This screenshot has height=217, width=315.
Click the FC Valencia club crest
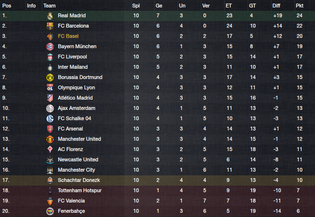pyautogui.click(x=50, y=201)
